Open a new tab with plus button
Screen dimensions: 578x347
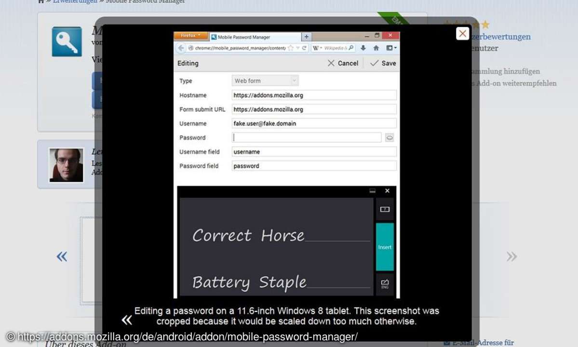pyautogui.click(x=306, y=37)
